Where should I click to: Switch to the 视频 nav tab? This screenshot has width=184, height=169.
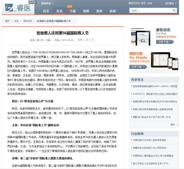(86, 11)
